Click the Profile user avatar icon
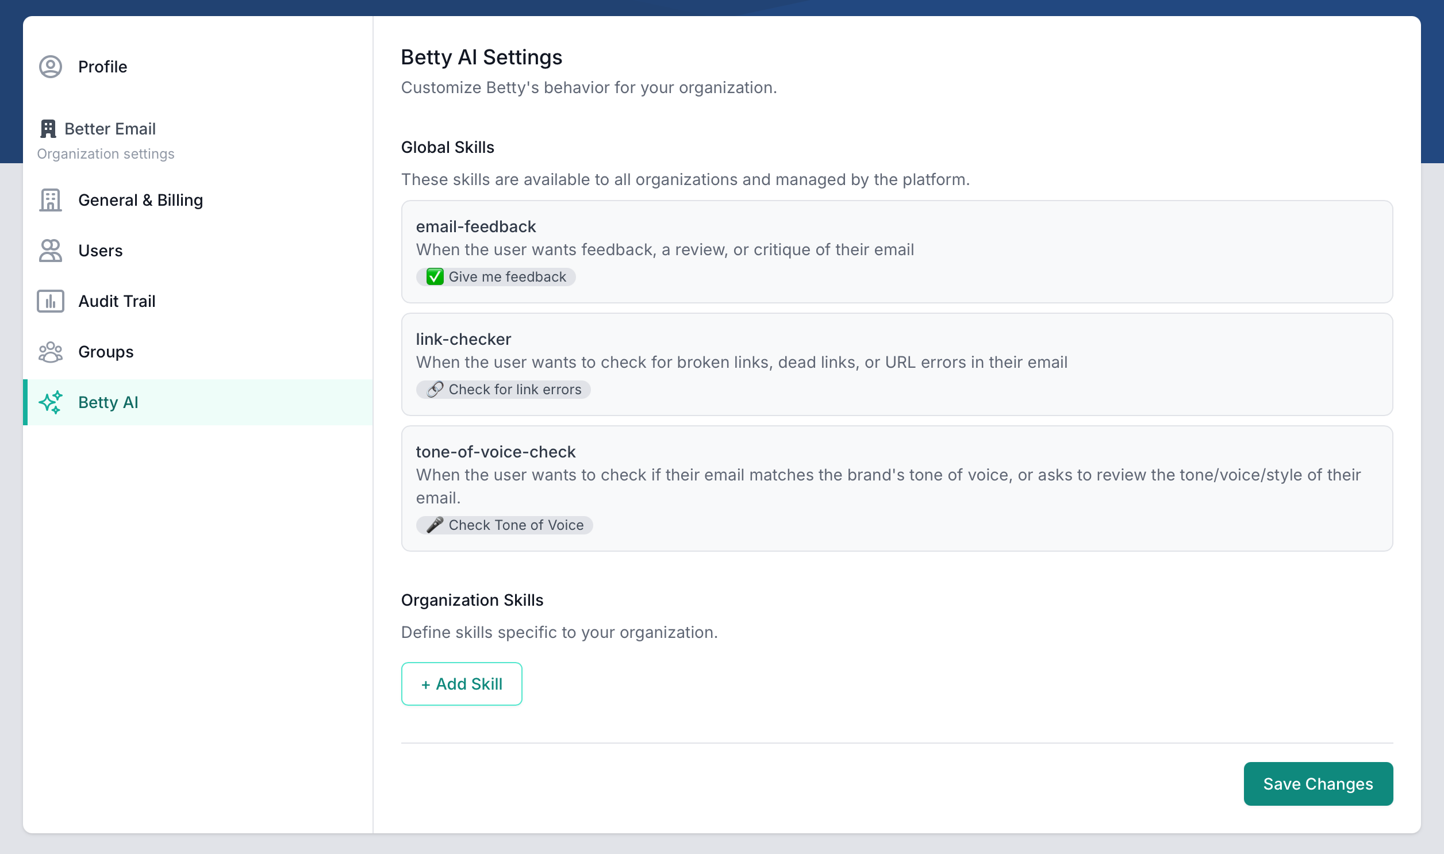Image resolution: width=1444 pixels, height=854 pixels. [x=51, y=67]
